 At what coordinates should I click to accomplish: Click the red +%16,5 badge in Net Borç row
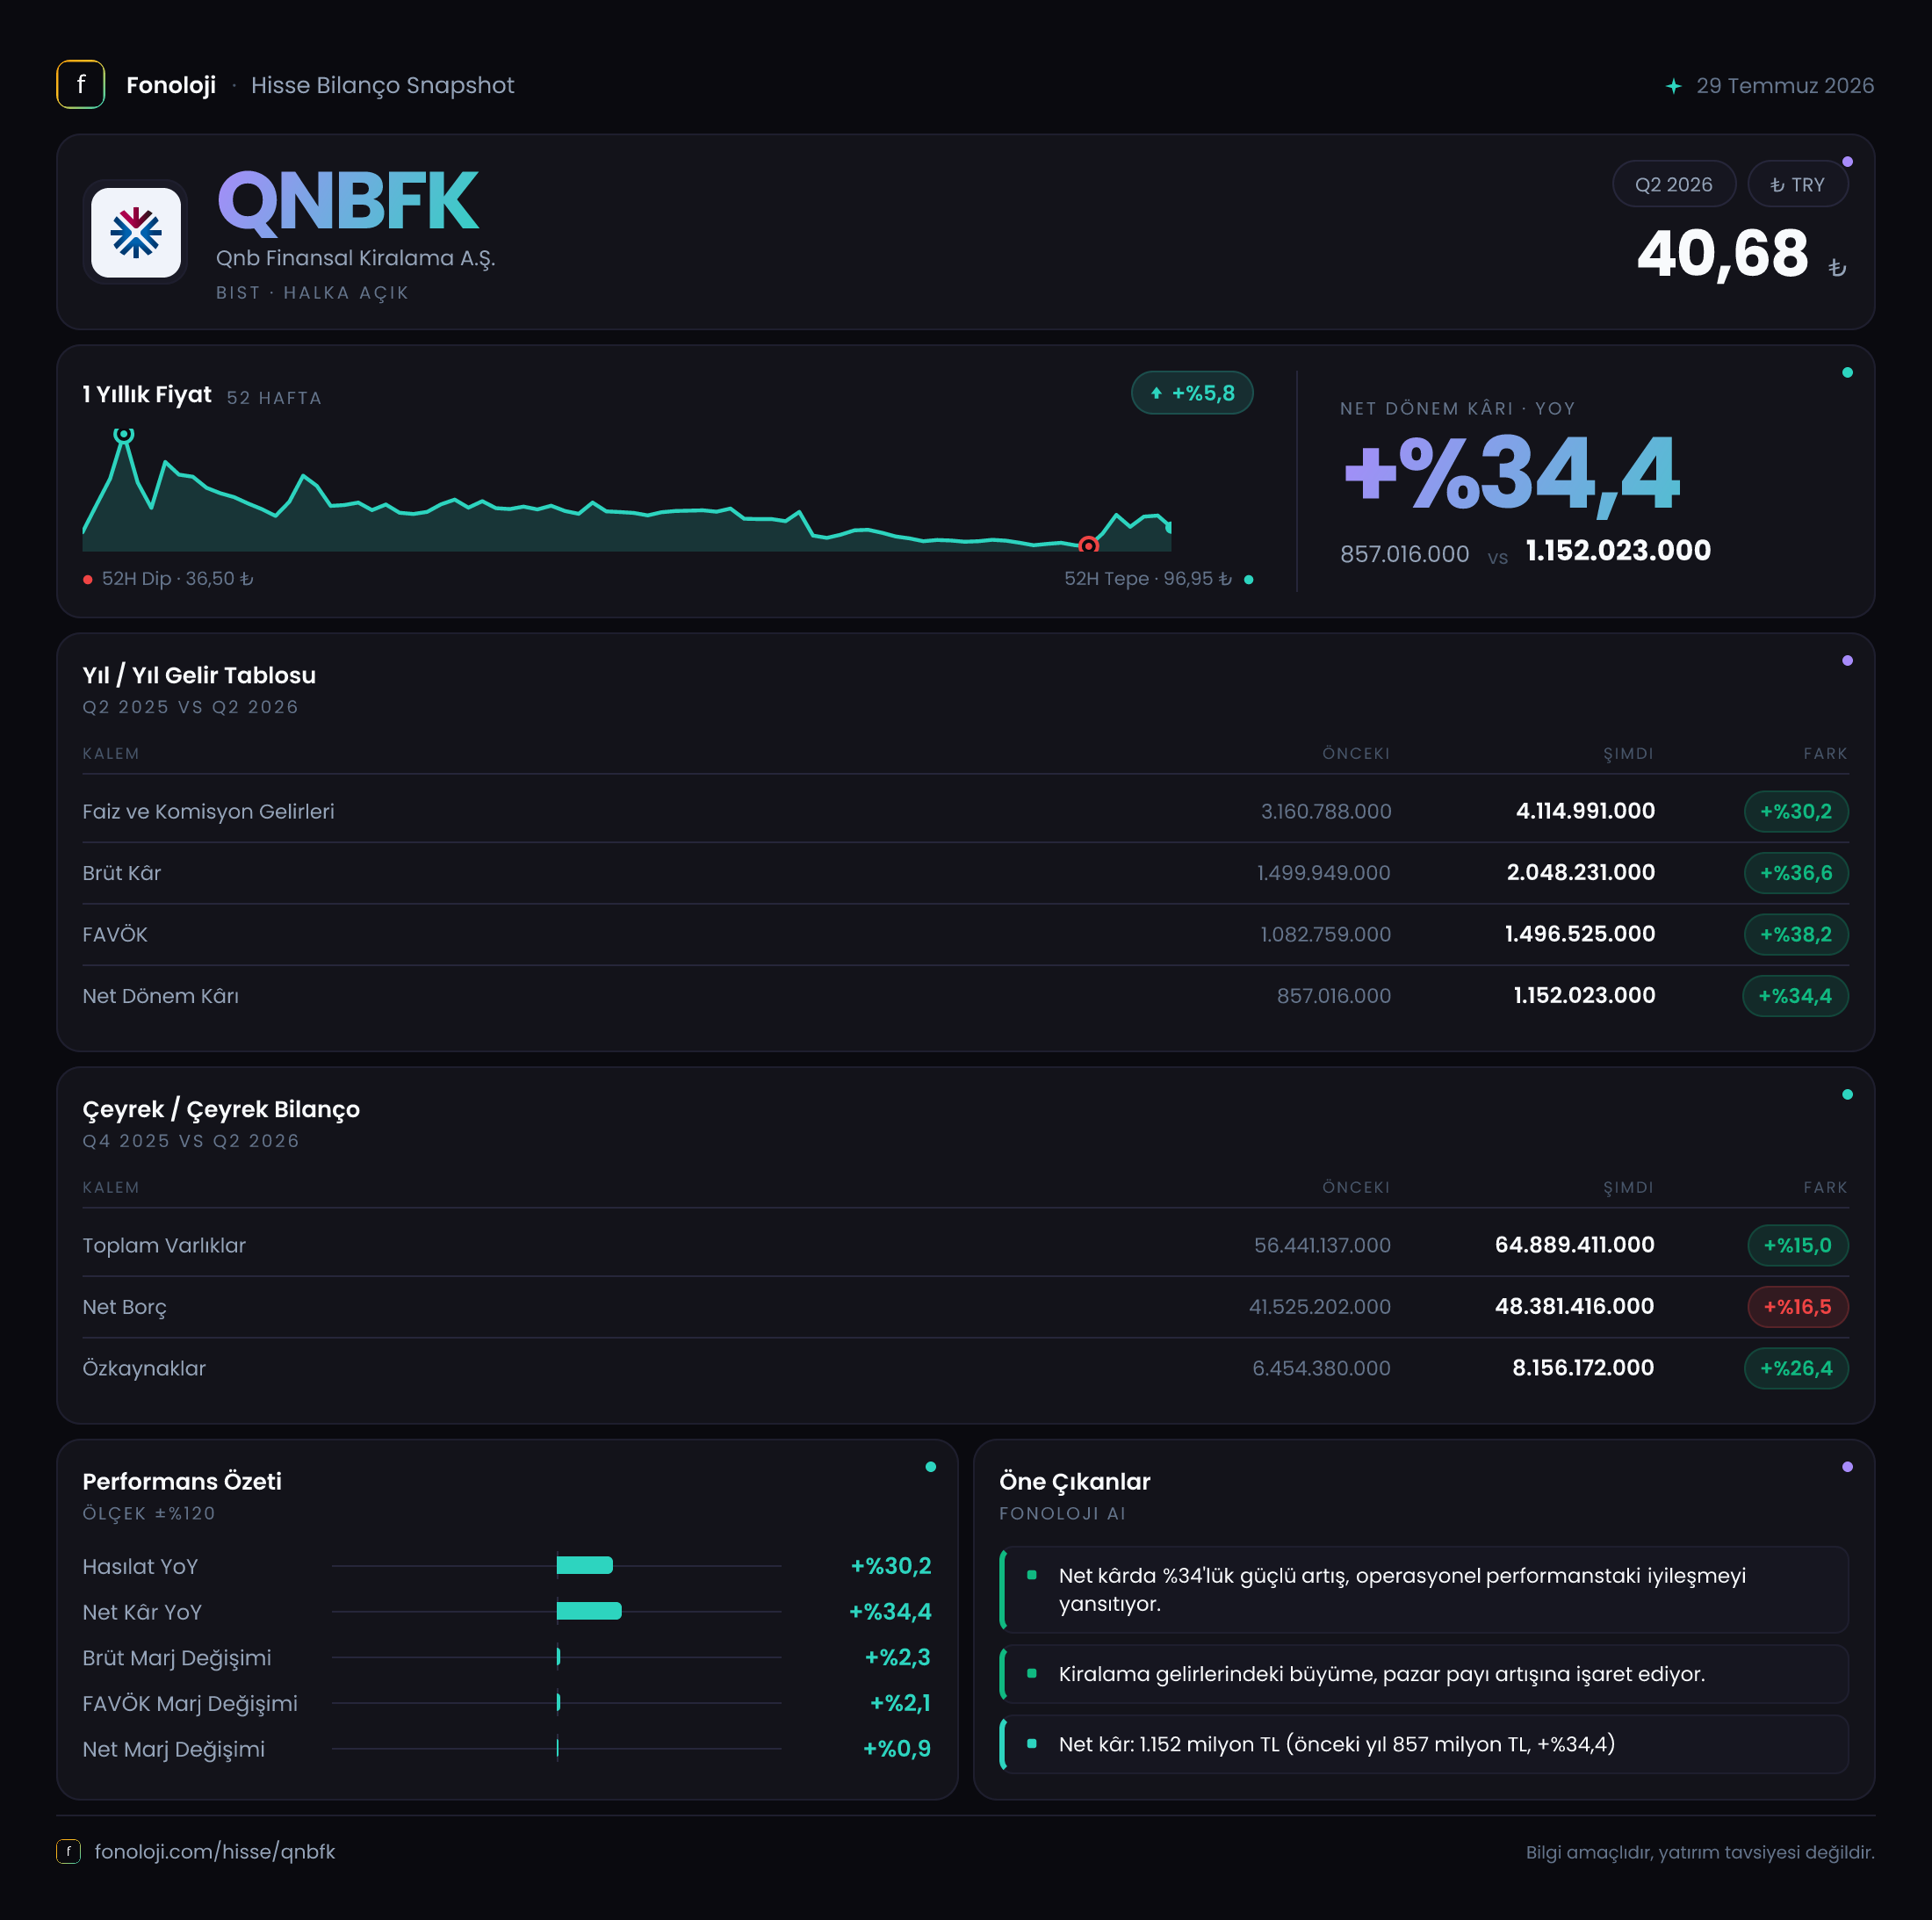[x=1798, y=1307]
